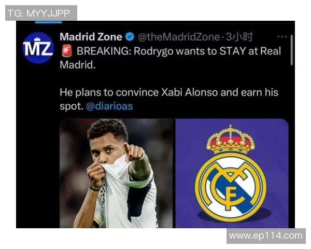Open the Madrid Zone display name
This screenshot has height=249, width=311.
(x=91, y=37)
